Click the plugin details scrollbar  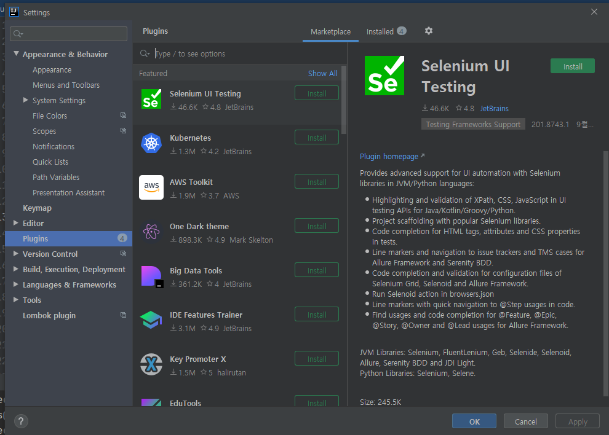click(605, 273)
